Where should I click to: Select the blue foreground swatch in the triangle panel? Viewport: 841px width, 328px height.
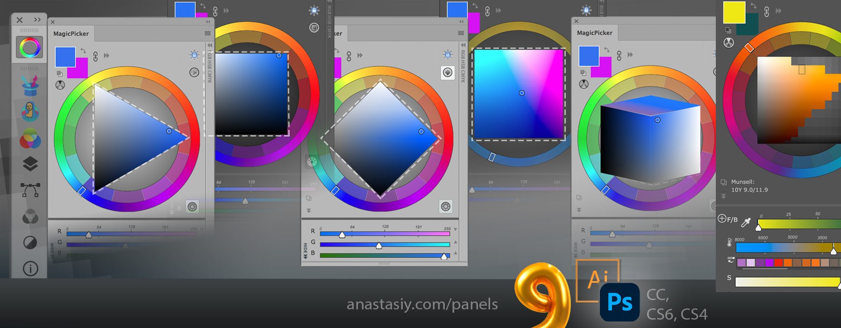[x=65, y=57]
